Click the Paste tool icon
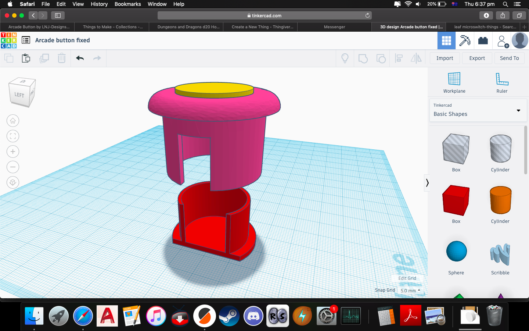Viewport: 529px width, 331px height. coord(26,58)
